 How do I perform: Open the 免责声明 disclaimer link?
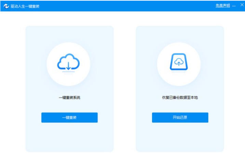click(x=222, y=6)
